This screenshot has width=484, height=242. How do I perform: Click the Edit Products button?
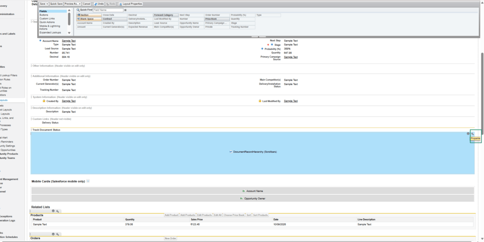(205, 215)
